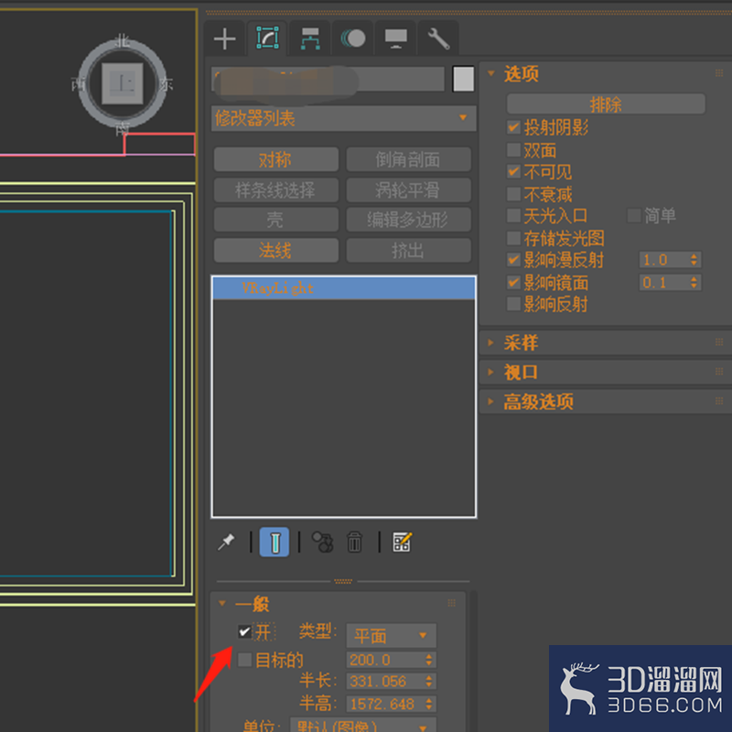Click the 壳 modifier button
This screenshot has height=732, width=732.
tap(276, 220)
